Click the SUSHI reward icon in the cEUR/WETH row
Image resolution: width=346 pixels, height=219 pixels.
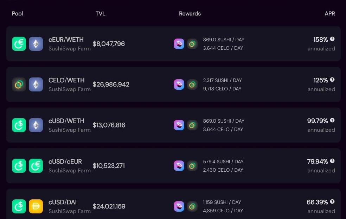[x=179, y=44]
